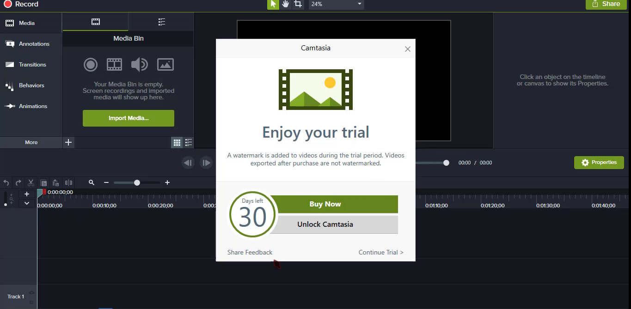Viewport: 631px width, 309px height.
Task: Click the Copy icon in timeline toolbar
Action: point(43,183)
